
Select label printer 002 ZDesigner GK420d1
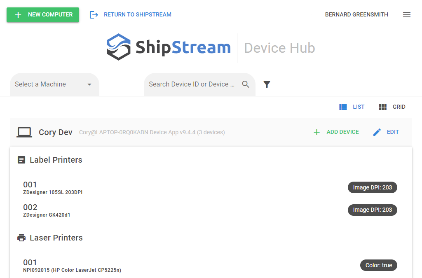(47, 210)
